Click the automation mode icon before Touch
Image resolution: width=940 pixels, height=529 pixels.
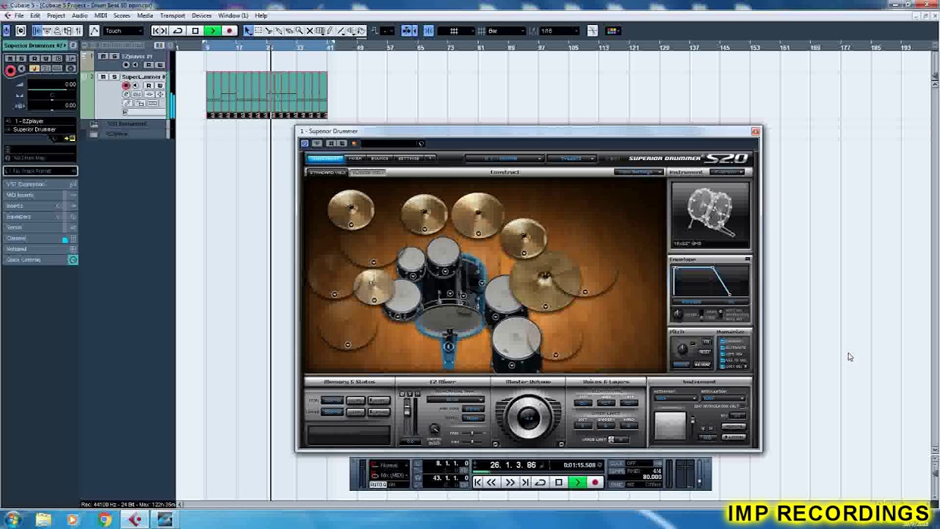point(94,31)
